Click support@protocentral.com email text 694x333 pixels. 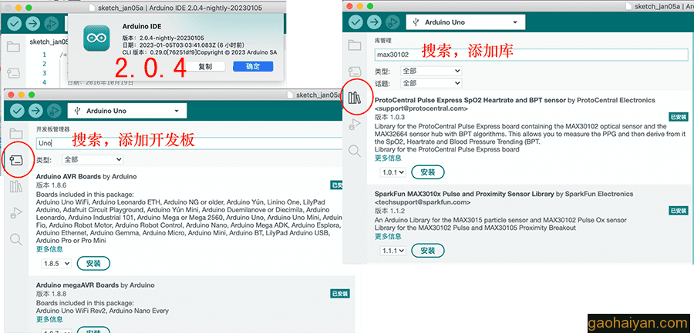tap(421, 108)
